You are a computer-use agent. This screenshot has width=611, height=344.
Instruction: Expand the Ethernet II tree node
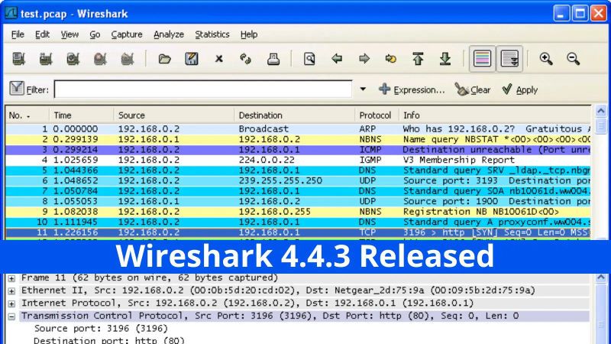[x=11, y=291]
